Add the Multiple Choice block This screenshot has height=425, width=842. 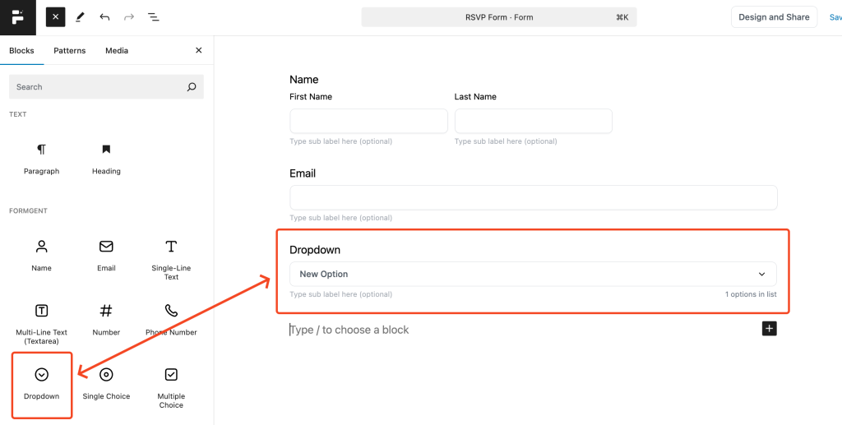[171, 388]
